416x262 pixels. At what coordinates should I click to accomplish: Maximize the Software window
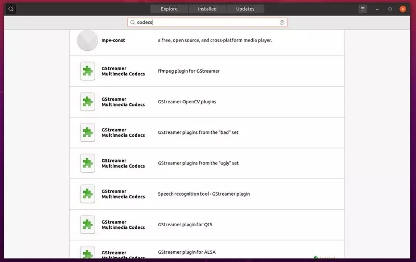point(390,9)
